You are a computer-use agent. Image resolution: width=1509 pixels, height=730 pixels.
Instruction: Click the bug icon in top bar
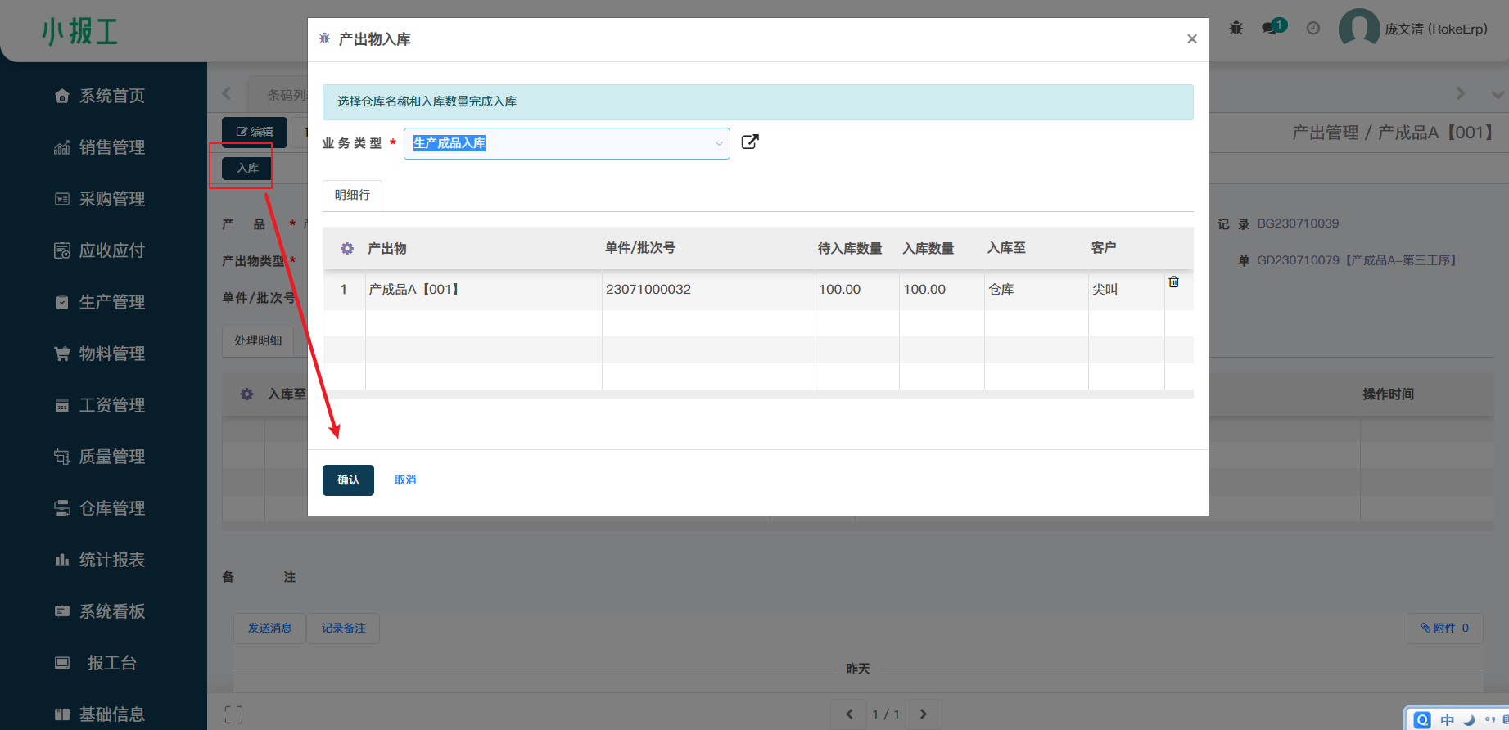pyautogui.click(x=1236, y=29)
